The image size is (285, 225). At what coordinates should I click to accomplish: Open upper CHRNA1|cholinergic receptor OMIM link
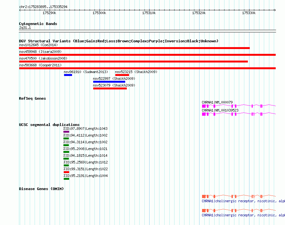point(243,201)
